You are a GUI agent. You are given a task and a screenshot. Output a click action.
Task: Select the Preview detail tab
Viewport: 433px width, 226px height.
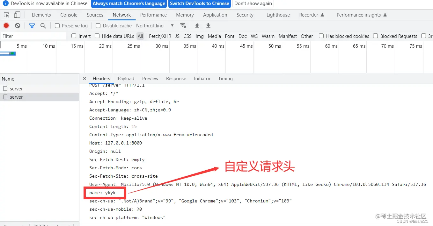(150, 79)
